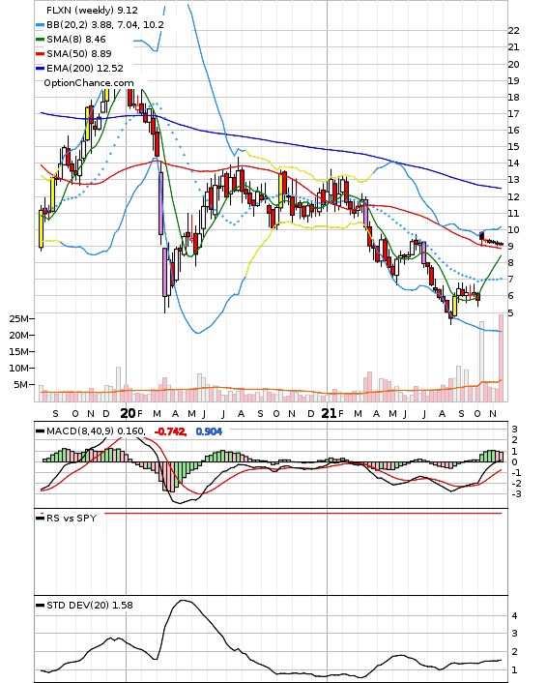The height and width of the screenshot is (683, 547).
Task: Click the bold 20 year marker
Action: pyautogui.click(x=128, y=413)
